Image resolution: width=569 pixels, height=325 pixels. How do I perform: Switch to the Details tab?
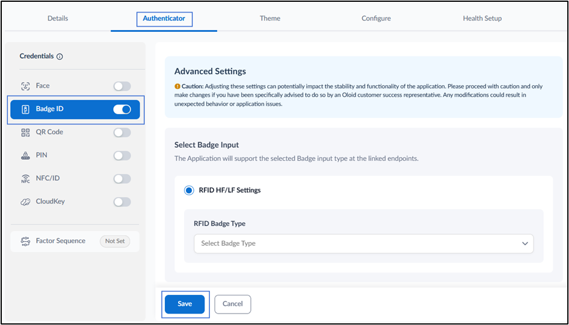pos(58,18)
